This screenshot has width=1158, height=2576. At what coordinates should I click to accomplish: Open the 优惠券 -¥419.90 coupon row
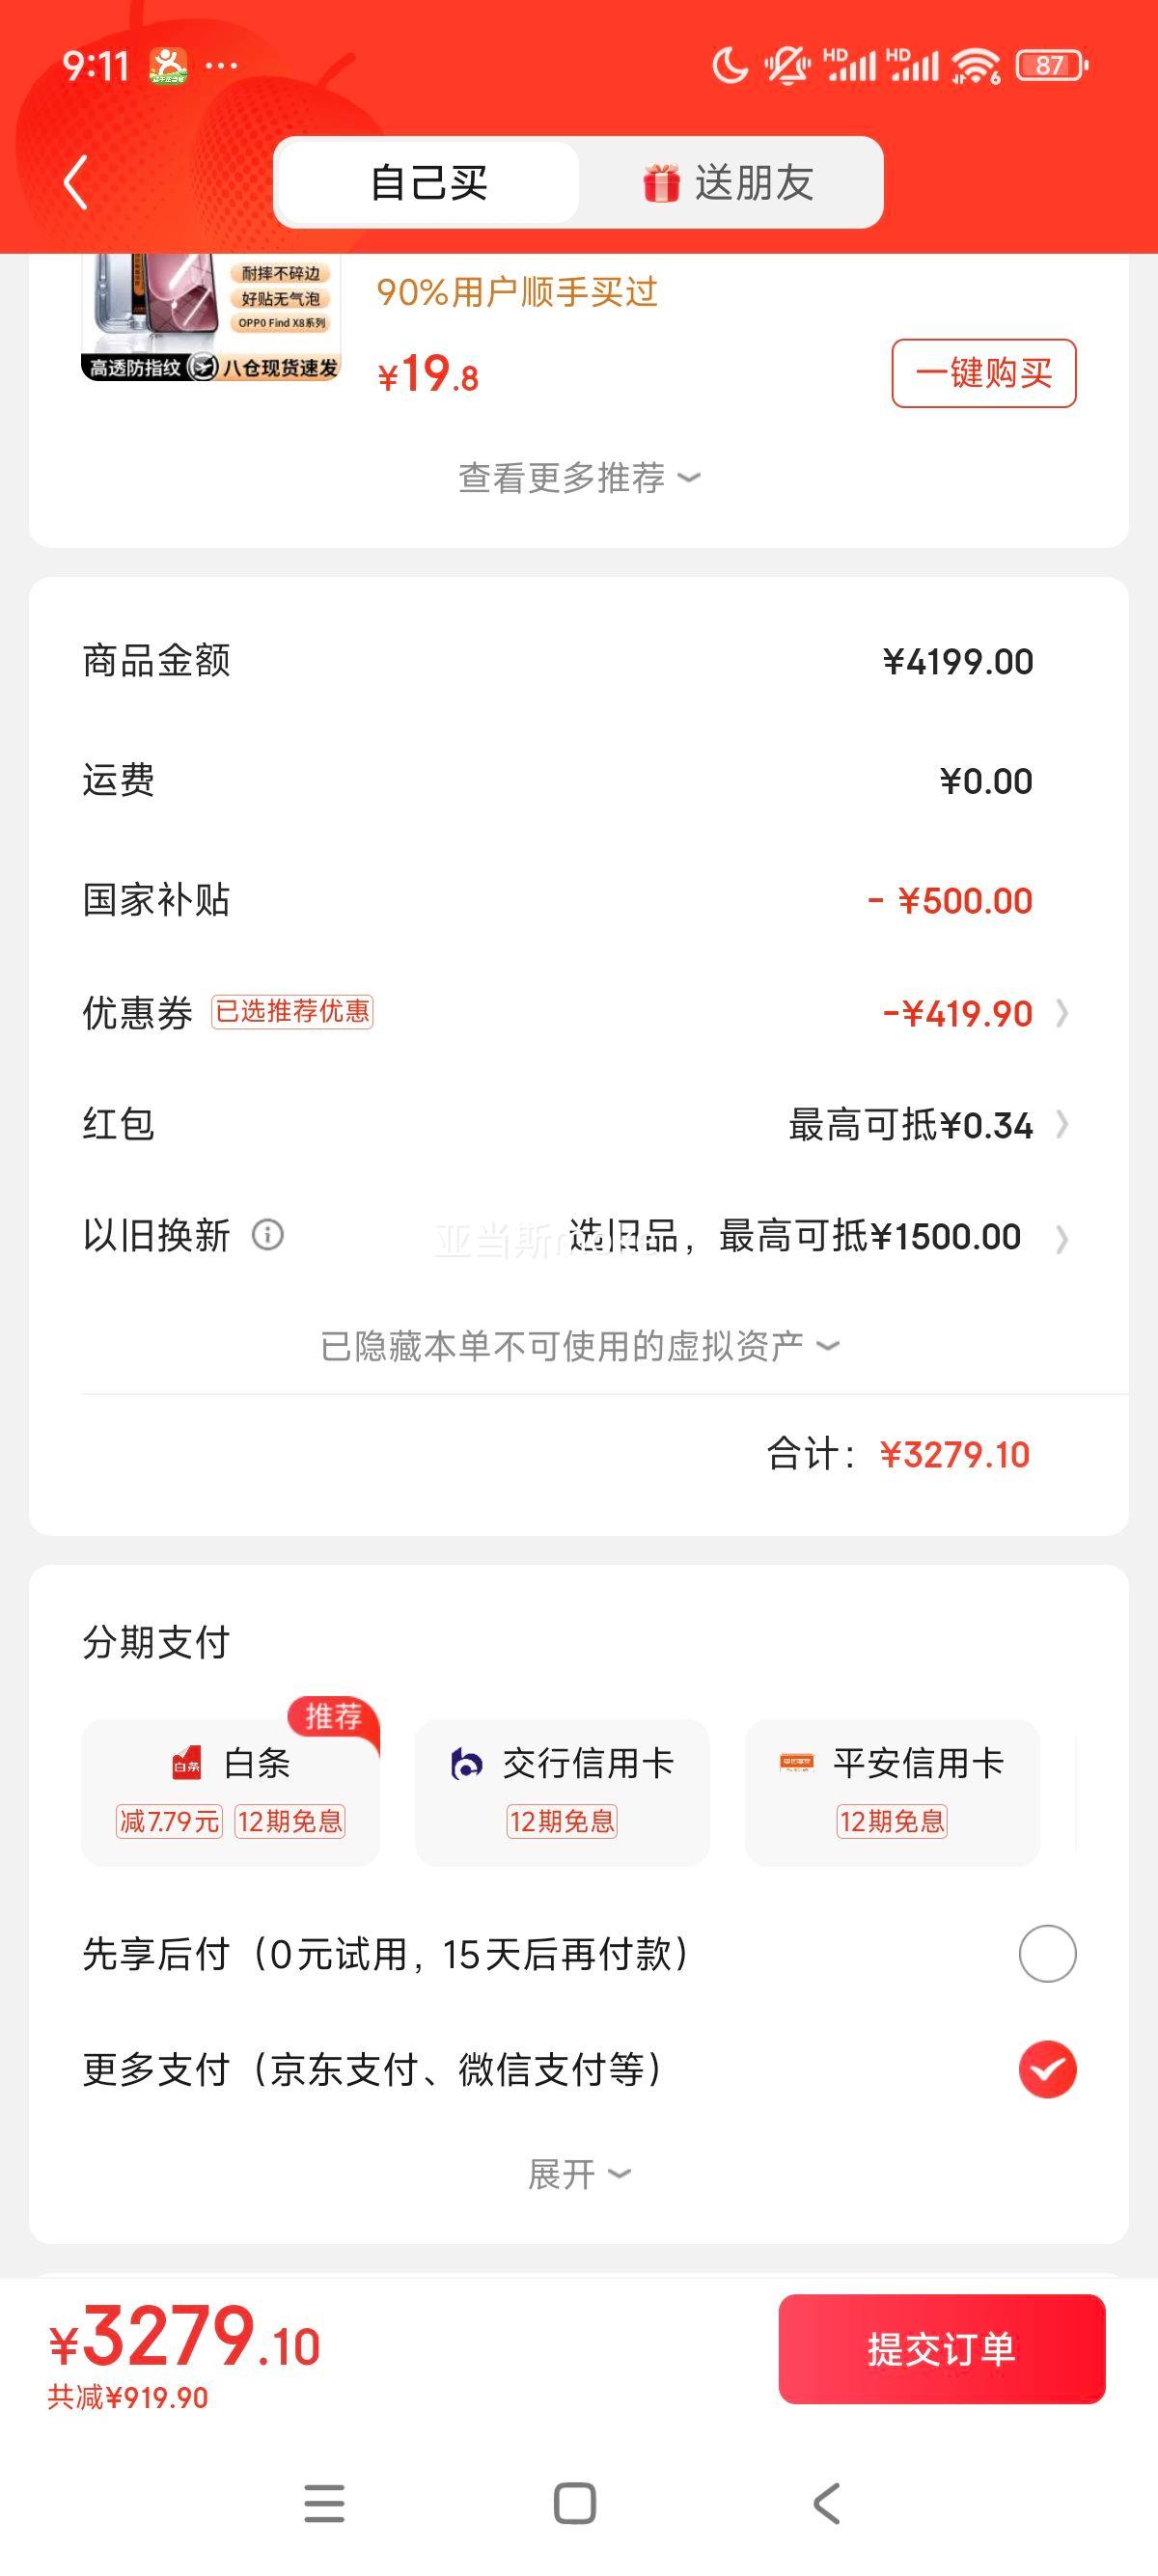click(x=578, y=1013)
